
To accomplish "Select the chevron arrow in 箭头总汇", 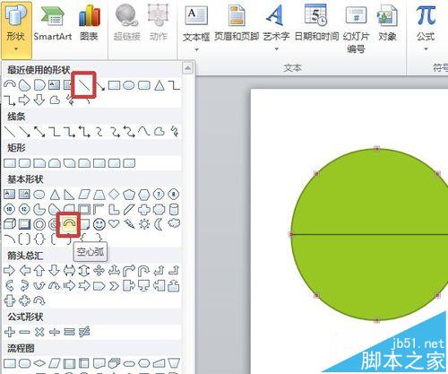I will (114, 286).
